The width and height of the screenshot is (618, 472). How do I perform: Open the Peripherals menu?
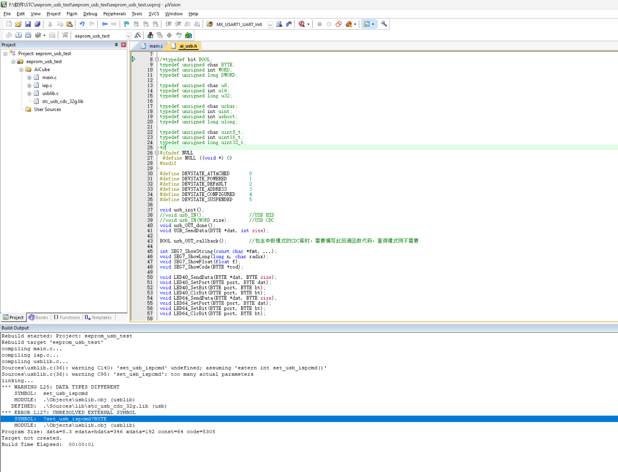tap(114, 14)
